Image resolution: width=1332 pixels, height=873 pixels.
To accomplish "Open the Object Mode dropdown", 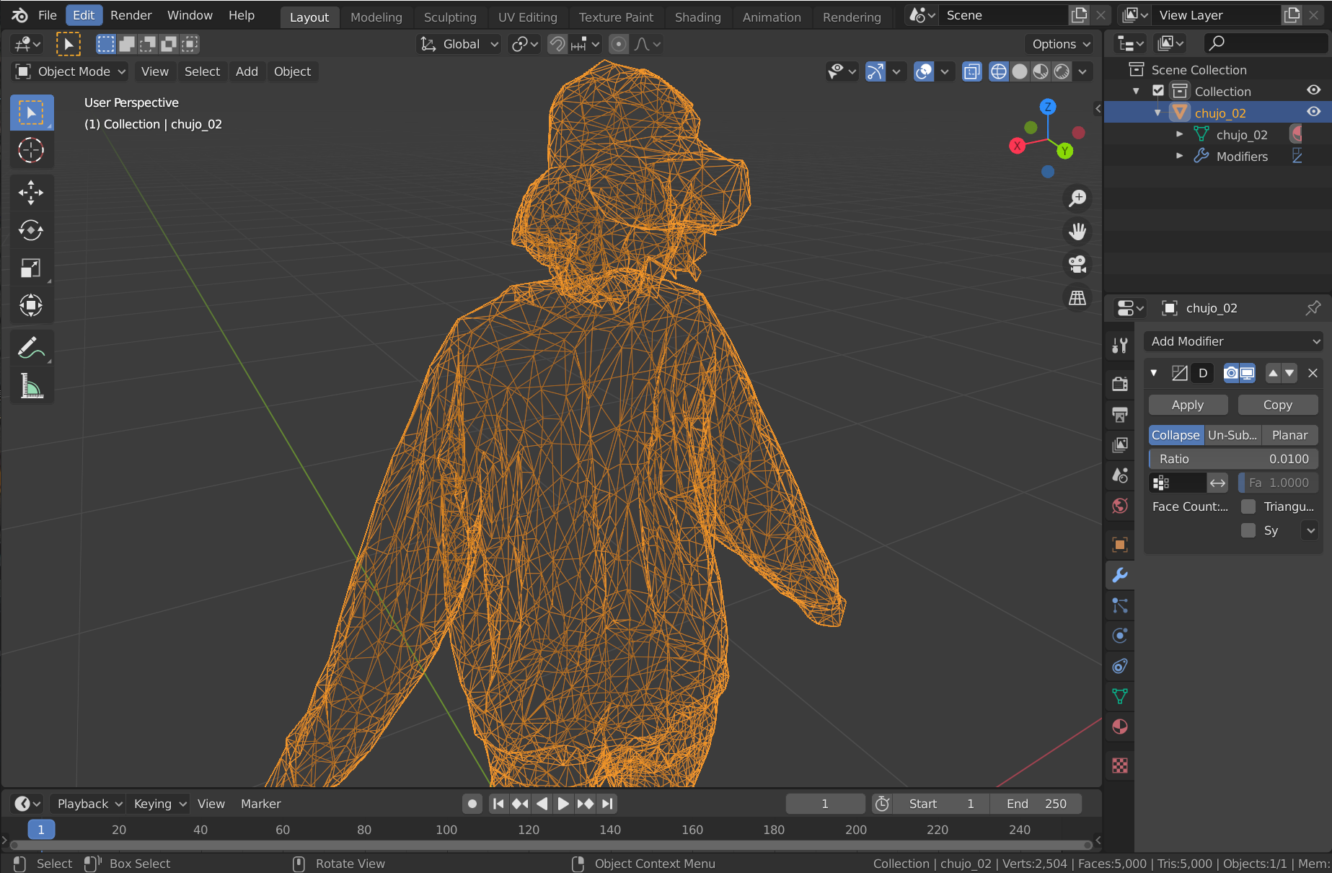I will point(70,71).
